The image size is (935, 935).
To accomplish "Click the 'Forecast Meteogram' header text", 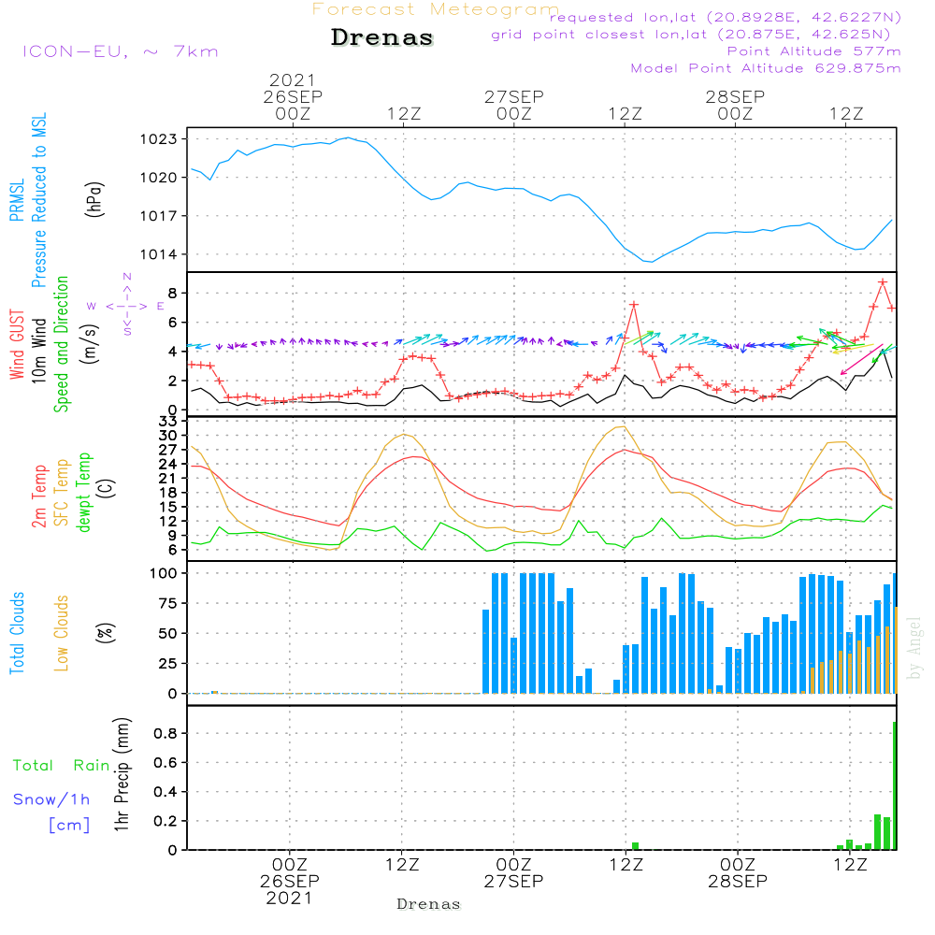I will click(436, 9).
